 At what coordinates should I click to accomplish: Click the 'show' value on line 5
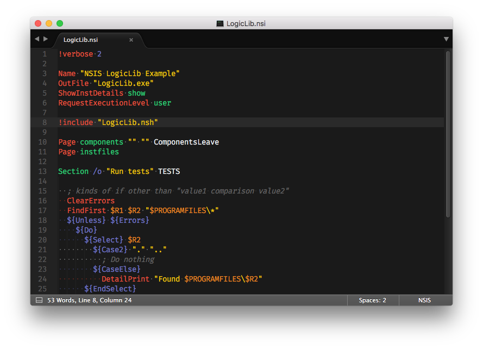pyautogui.click(x=136, y=93)
